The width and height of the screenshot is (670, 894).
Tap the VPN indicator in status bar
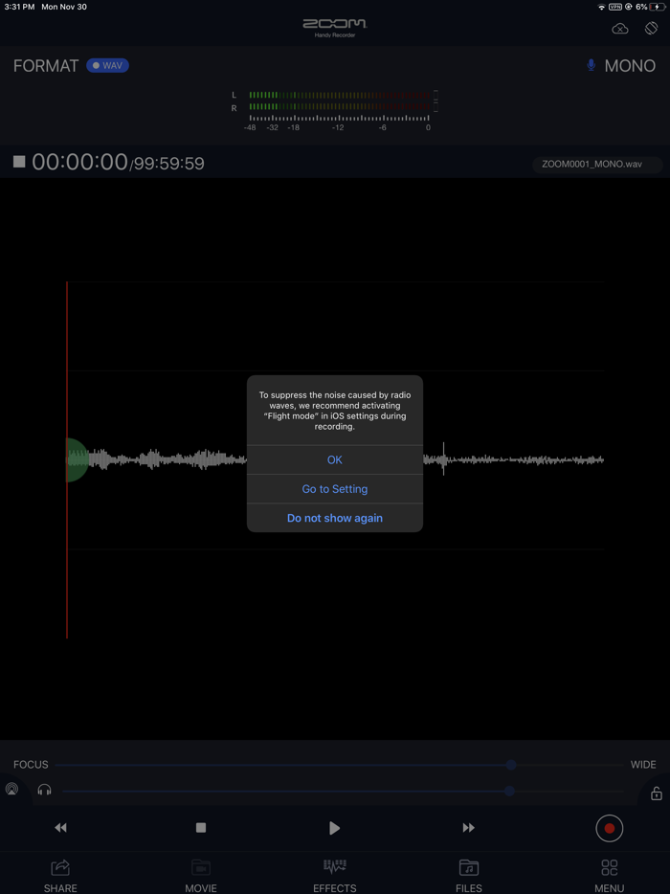[x=615, y=7]
